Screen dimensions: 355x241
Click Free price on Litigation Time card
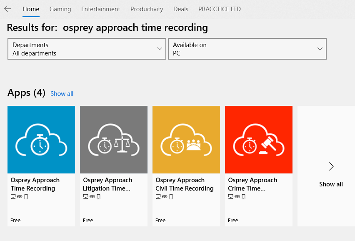[88, 221]
